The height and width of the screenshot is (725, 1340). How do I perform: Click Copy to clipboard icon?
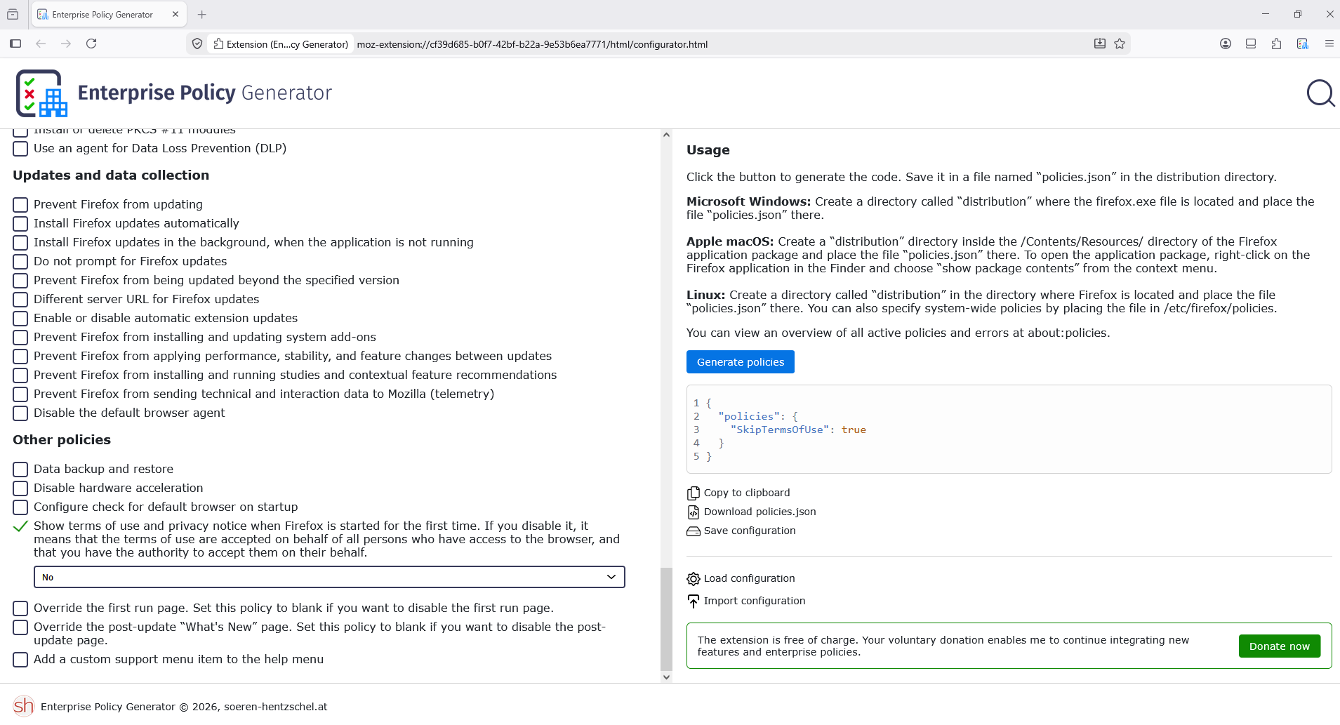[694, 493]
